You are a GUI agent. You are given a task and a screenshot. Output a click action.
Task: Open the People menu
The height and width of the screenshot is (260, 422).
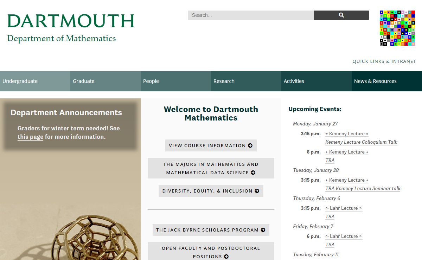tap(176, 81)
